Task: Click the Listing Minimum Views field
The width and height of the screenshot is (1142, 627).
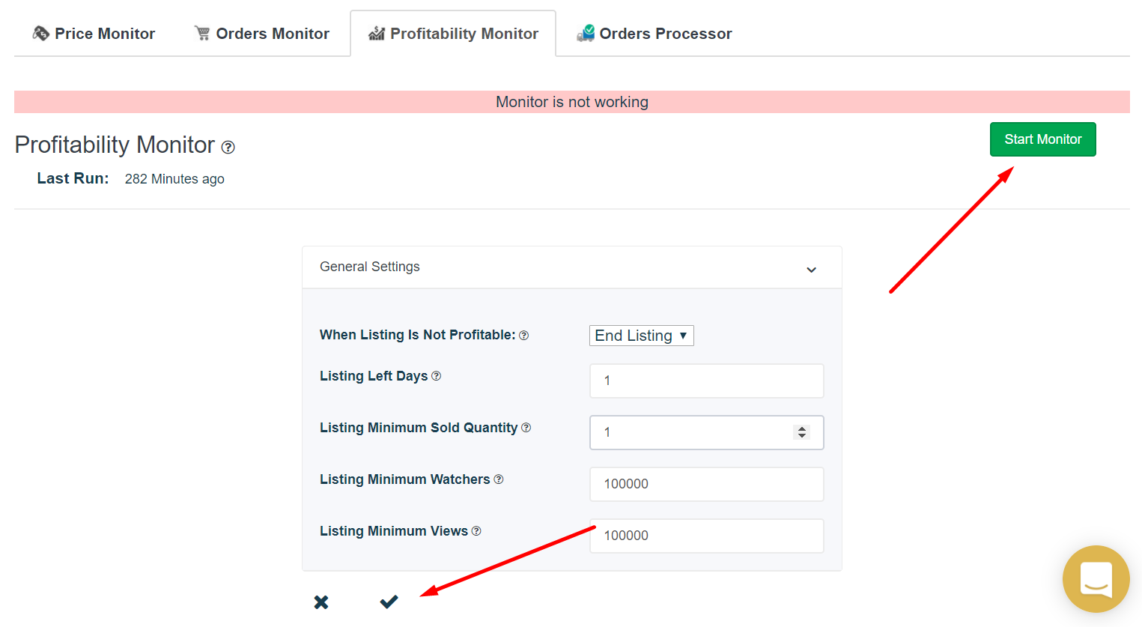Action: tap(707, 536)
